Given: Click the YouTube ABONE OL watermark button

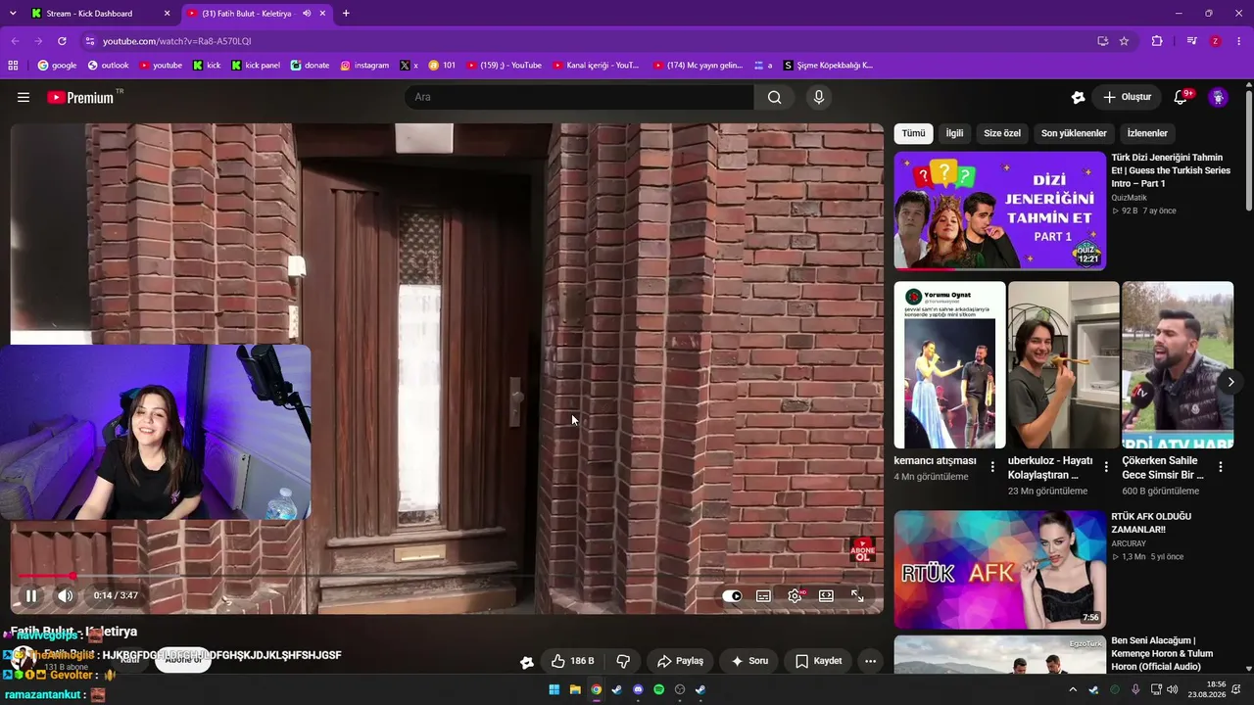Looking at the screenshot, I should 862,549.
